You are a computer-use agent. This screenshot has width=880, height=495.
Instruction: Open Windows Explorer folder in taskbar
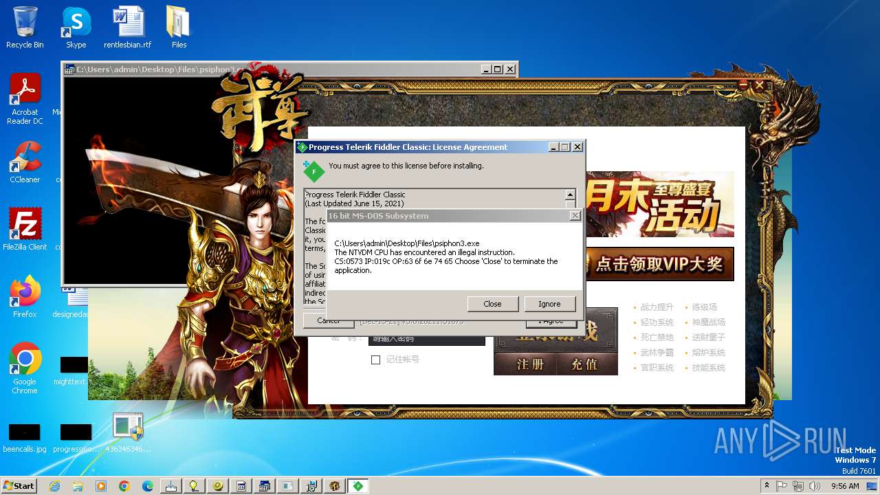tap(78, 486)
